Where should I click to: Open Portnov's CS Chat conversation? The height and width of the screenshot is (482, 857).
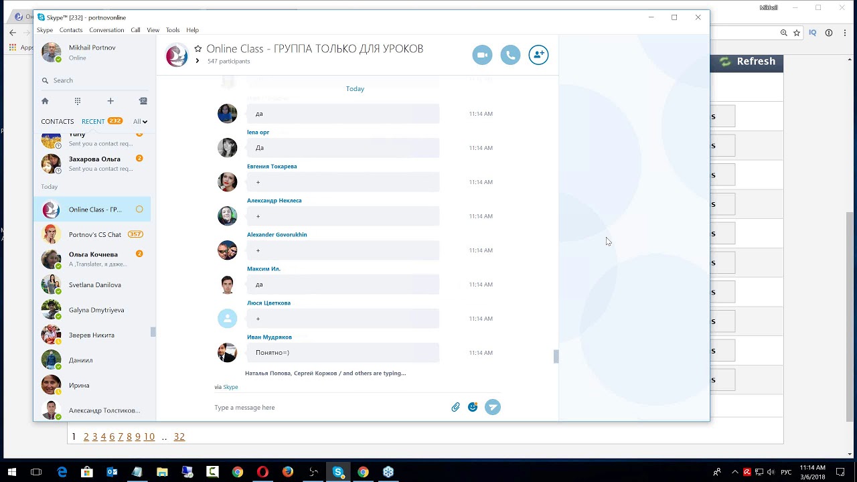pos(92,234)
